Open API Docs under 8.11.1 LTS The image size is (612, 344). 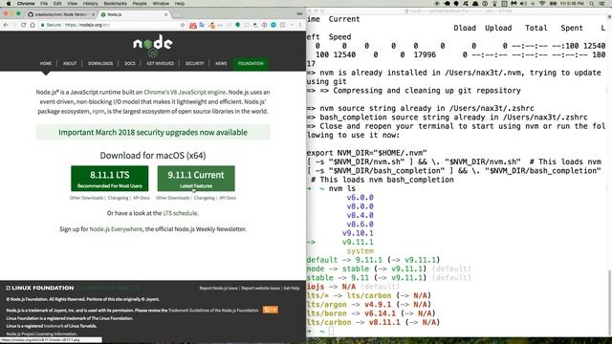[142, 198]
